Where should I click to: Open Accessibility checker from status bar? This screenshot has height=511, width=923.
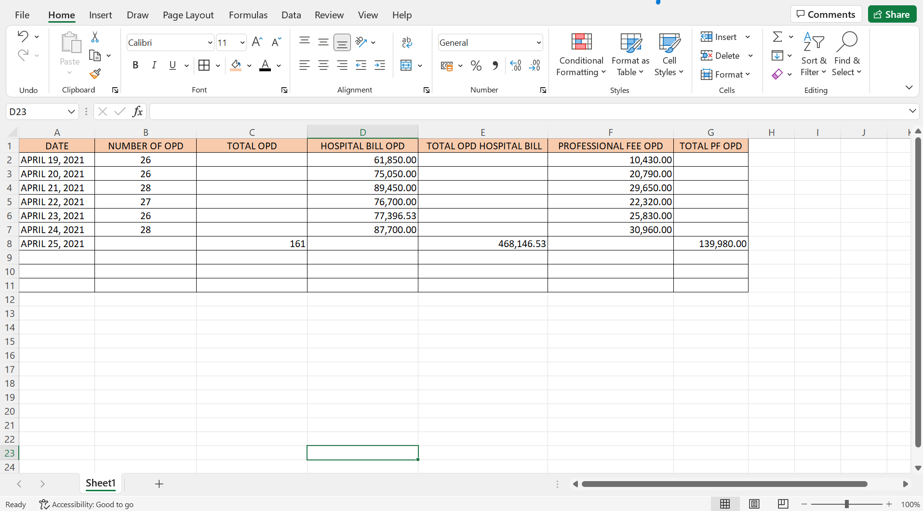pos(86,504)
